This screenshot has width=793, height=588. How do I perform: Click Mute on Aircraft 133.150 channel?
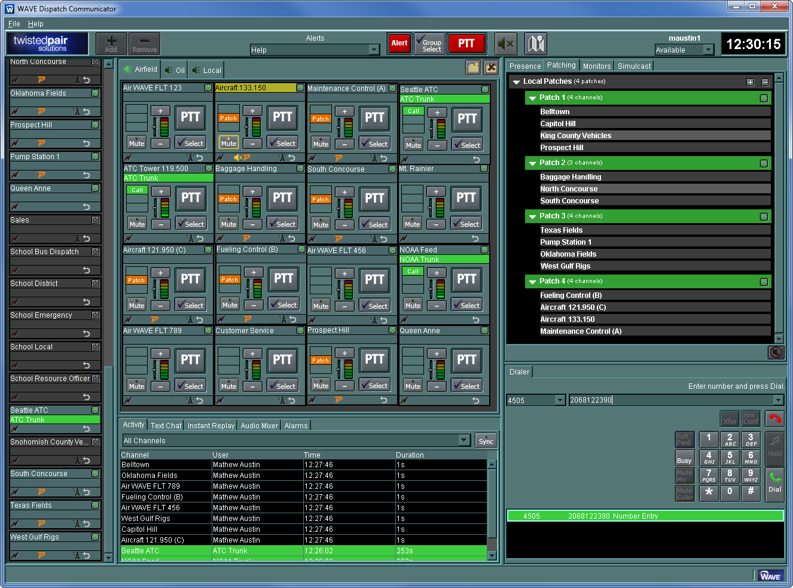coord(228,143)
